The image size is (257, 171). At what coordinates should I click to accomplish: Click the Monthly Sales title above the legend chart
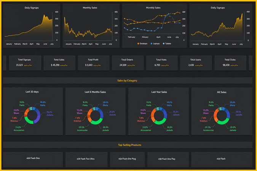tap(153, 8)
